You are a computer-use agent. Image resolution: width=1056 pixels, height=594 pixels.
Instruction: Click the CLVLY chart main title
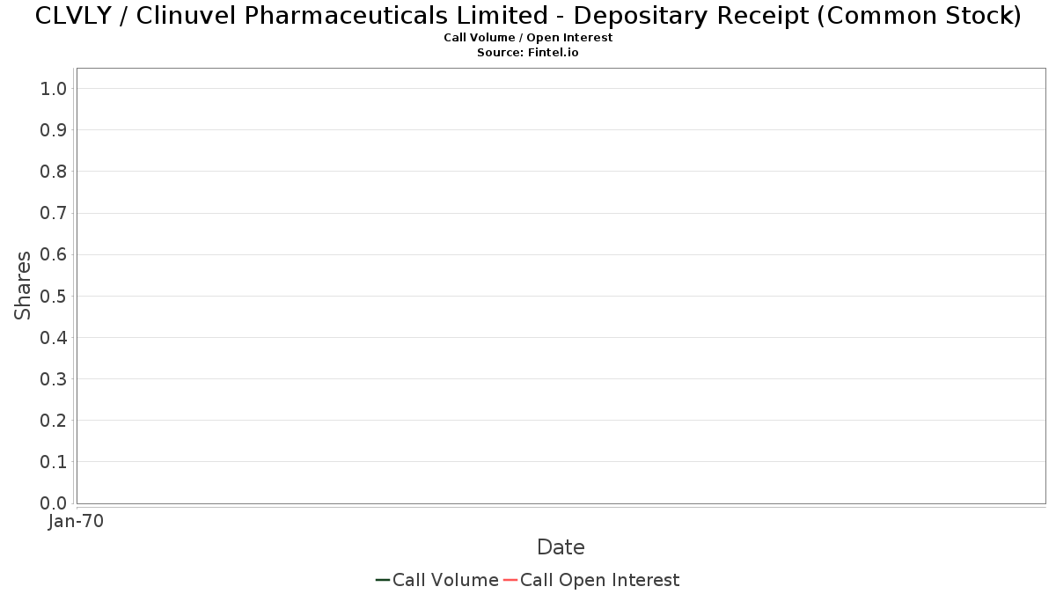pos(528,16)
